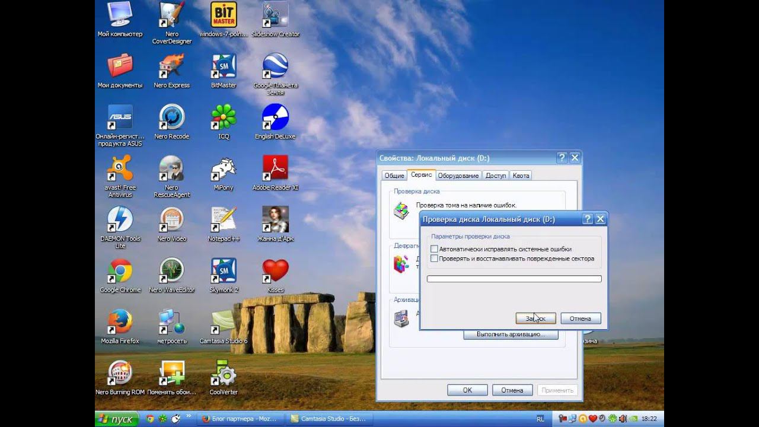759x427 pixels.
Task: Launch ICQ from the quick launch bar
Action: tap(162, 419)
